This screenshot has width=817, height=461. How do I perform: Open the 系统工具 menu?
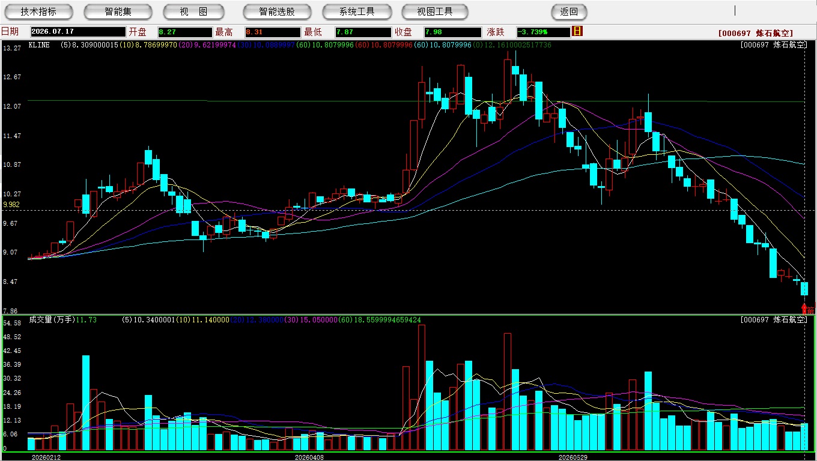click(x=357, y=12)
